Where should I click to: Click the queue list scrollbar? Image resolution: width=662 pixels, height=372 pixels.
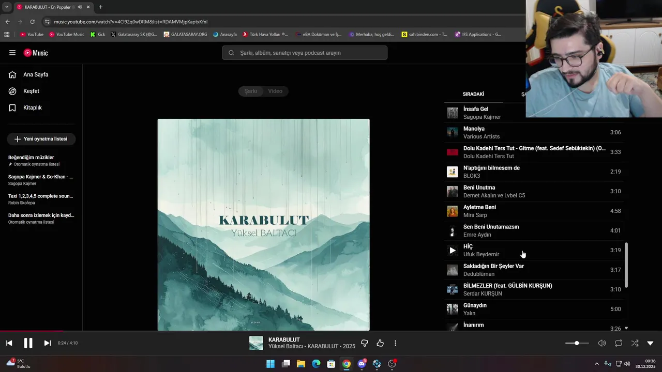tap(626, 265)
